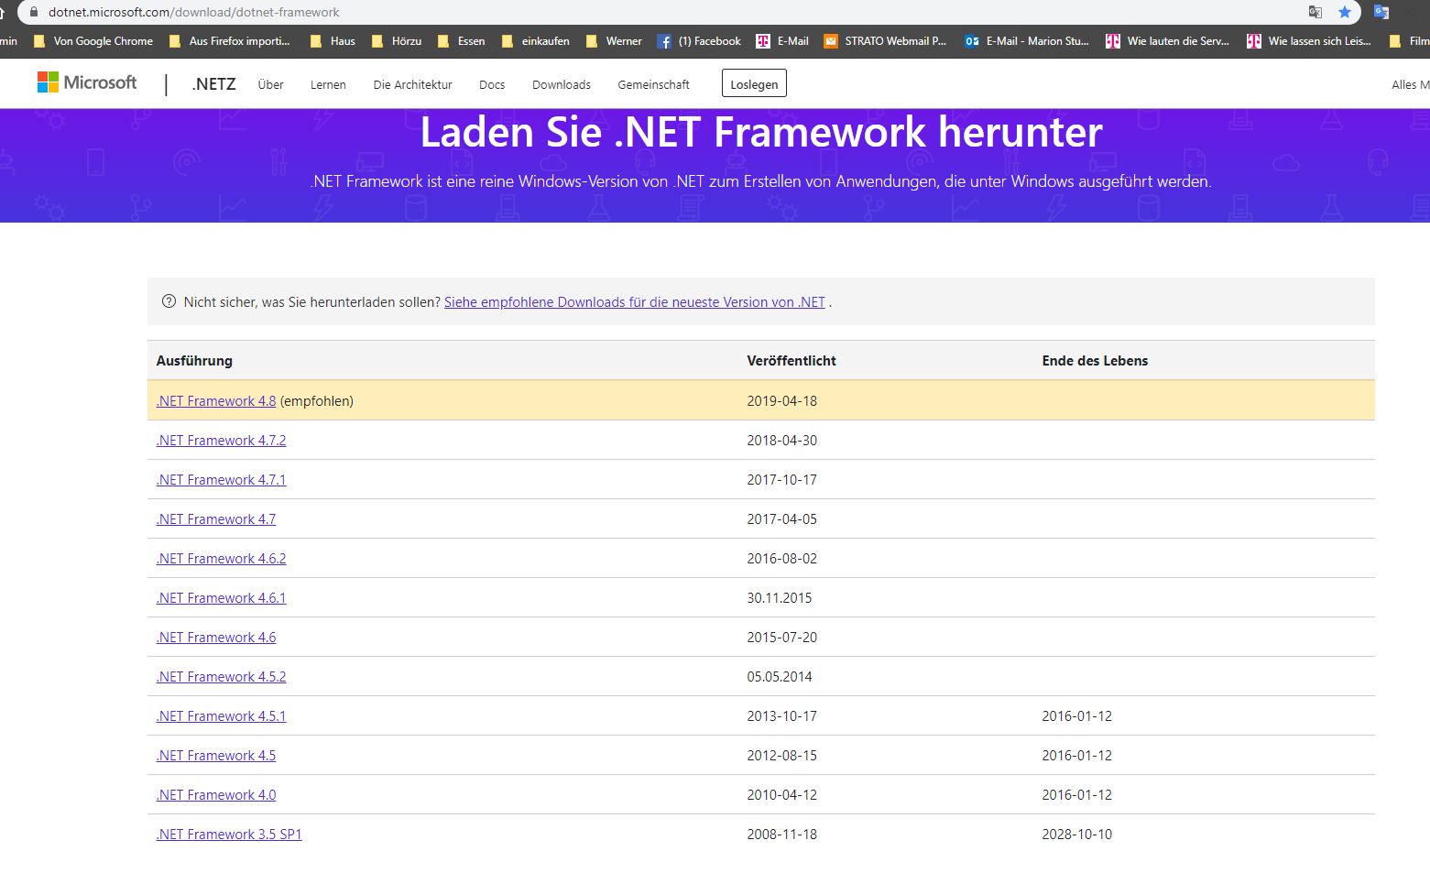Viewport: 1430px width, 884px height.
Task: Open the einkaufen bookmarks folder
Action: coord(535,41)
